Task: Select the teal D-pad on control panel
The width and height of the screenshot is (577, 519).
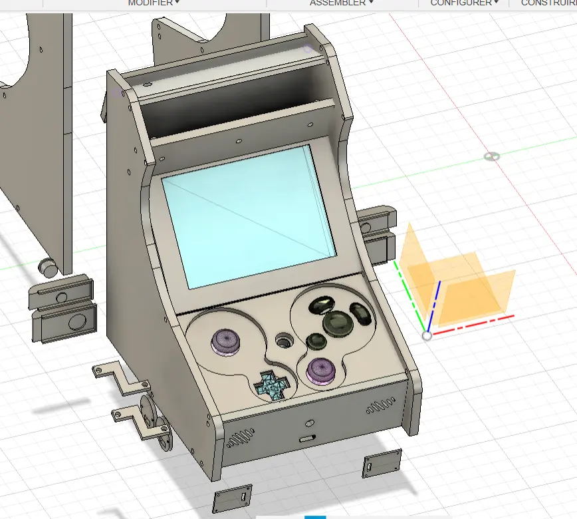Action: coord(273,385)
